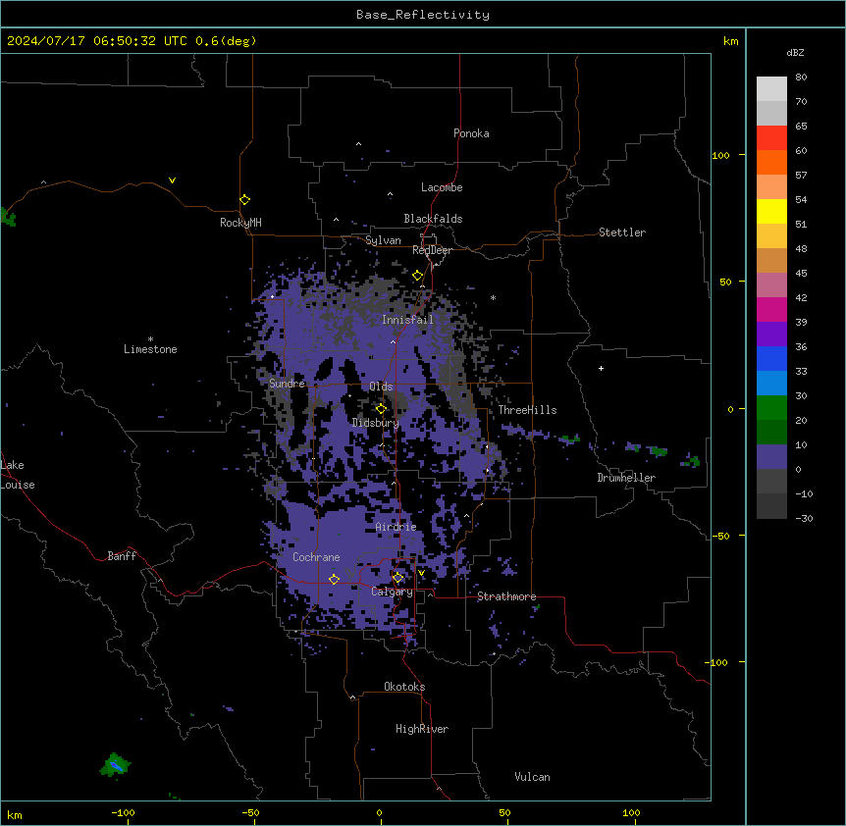The image size is (846, 826).
Task: Click the Blackfalds city label
Action: click(433, 219)
